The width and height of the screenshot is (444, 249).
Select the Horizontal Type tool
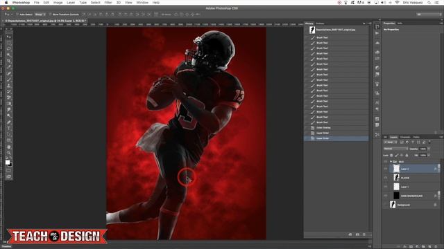[9, 128]
